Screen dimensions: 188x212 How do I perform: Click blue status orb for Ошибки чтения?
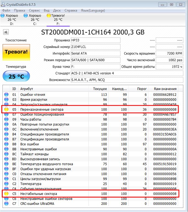(x=6, y=94)
